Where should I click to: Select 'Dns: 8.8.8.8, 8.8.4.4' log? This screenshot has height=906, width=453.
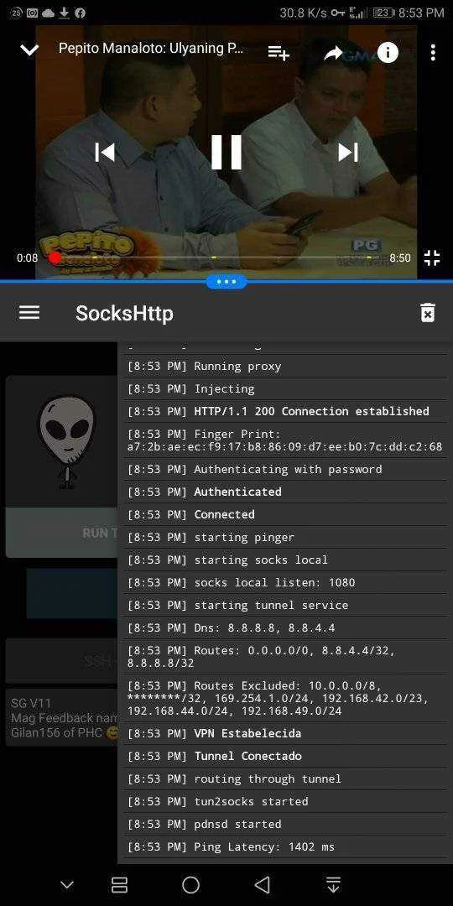pyautogui.click(x=285, y=627)
